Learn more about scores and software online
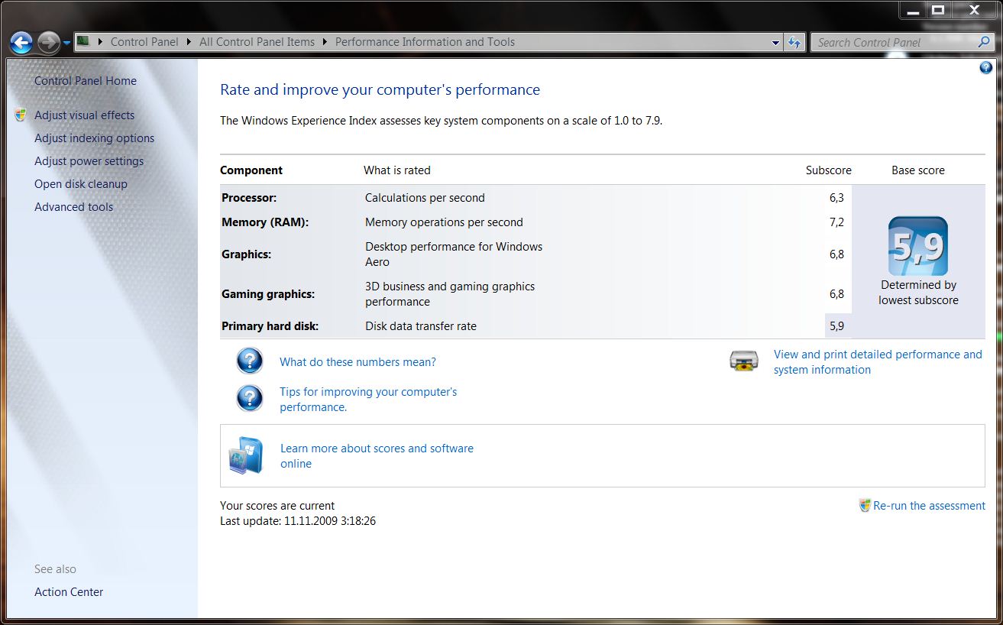The height and width of the screenshot is (625, 1003). tap(377, 456)
